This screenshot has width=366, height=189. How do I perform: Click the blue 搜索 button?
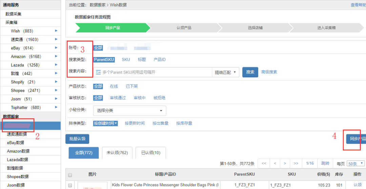[x=250, y=72]
